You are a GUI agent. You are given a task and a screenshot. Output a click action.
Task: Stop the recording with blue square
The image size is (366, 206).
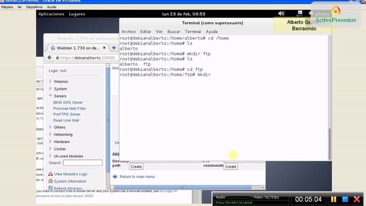(x=345, y=199)
